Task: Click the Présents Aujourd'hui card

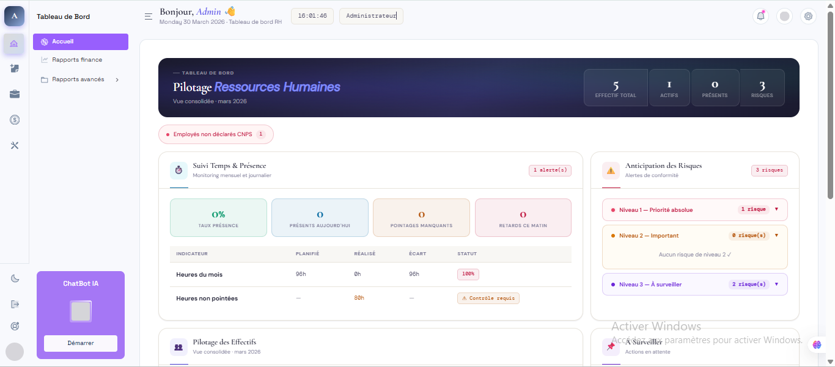Action: (320, 217)
